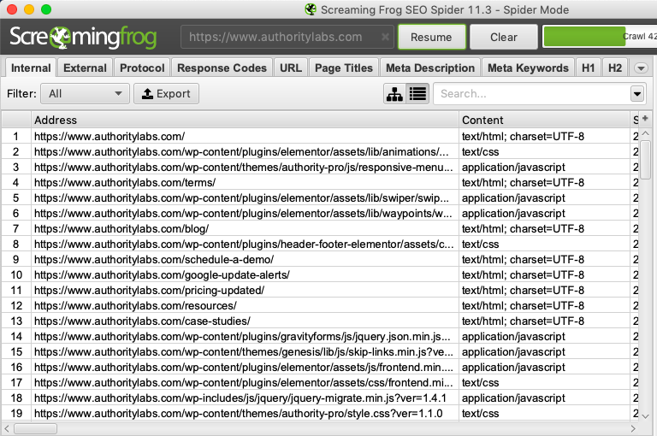657x436 pixels.
Task: Click the Screaming Frog logo
Action: (x=83, y=37)
